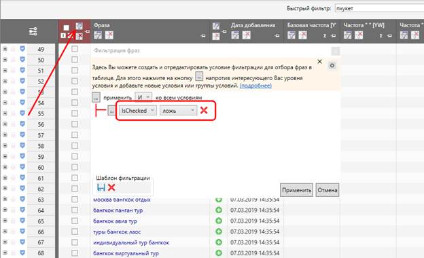This screenshot has width=424, height=258.
Task: Open the И logical operator dropdown
Action: click(143, 97)
